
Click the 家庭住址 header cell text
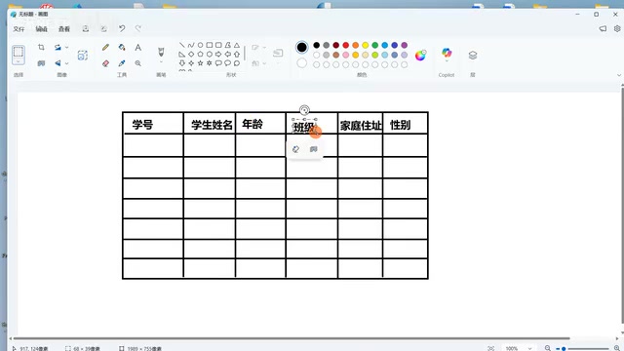tap(361, 126)
